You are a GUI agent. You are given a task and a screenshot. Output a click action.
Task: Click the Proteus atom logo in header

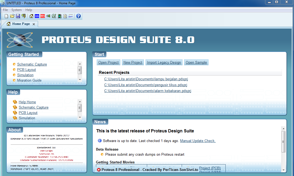click(20, 40)
